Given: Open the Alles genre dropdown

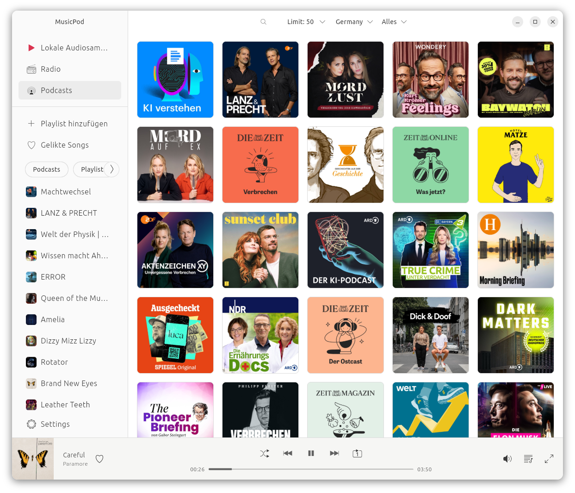Looking at the screenshot, I should [x=394, y=22].
